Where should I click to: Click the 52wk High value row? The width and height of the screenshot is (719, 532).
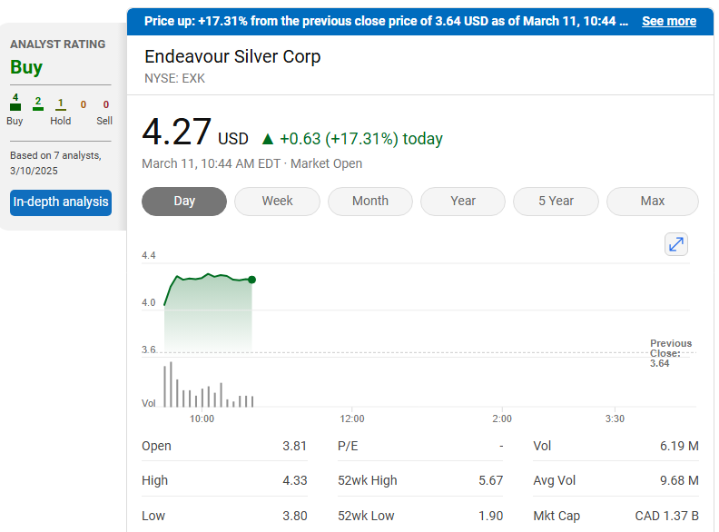coord(419,480)
